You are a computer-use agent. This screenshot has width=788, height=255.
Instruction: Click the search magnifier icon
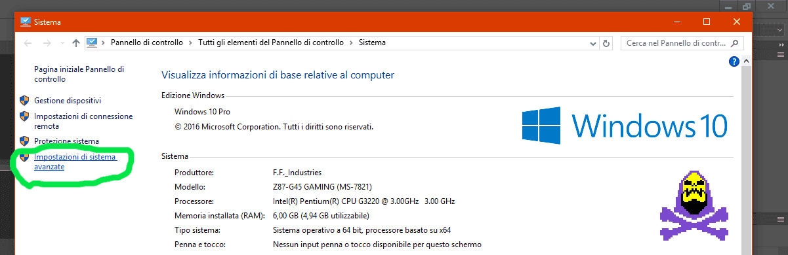pyautogui.click(x=736, y=43)
